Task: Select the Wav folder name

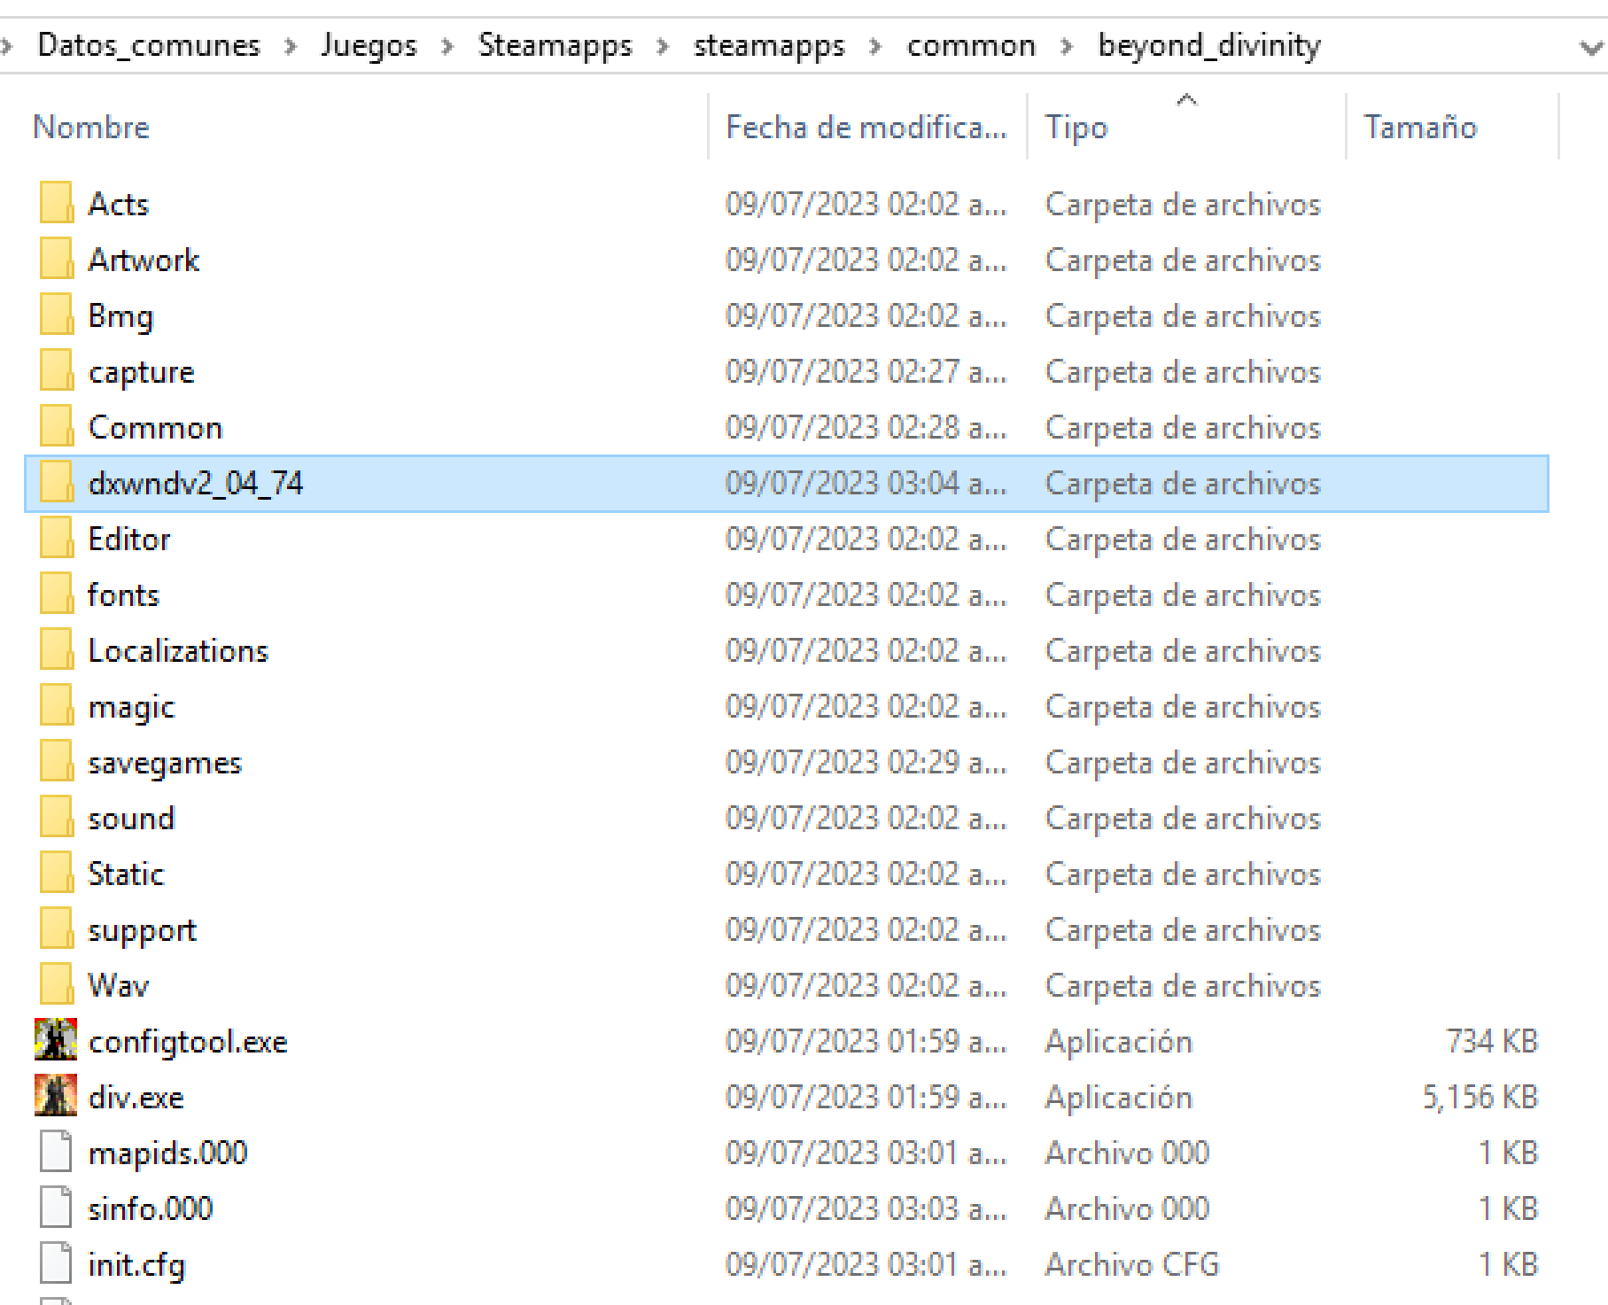Action: [x=119, y=985]
